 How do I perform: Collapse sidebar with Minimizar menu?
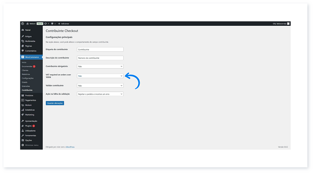(31, 145)
